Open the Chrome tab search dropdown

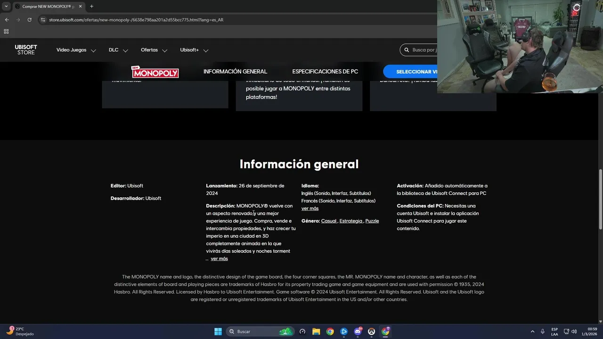pyautogui.click(x=6, y=6)
